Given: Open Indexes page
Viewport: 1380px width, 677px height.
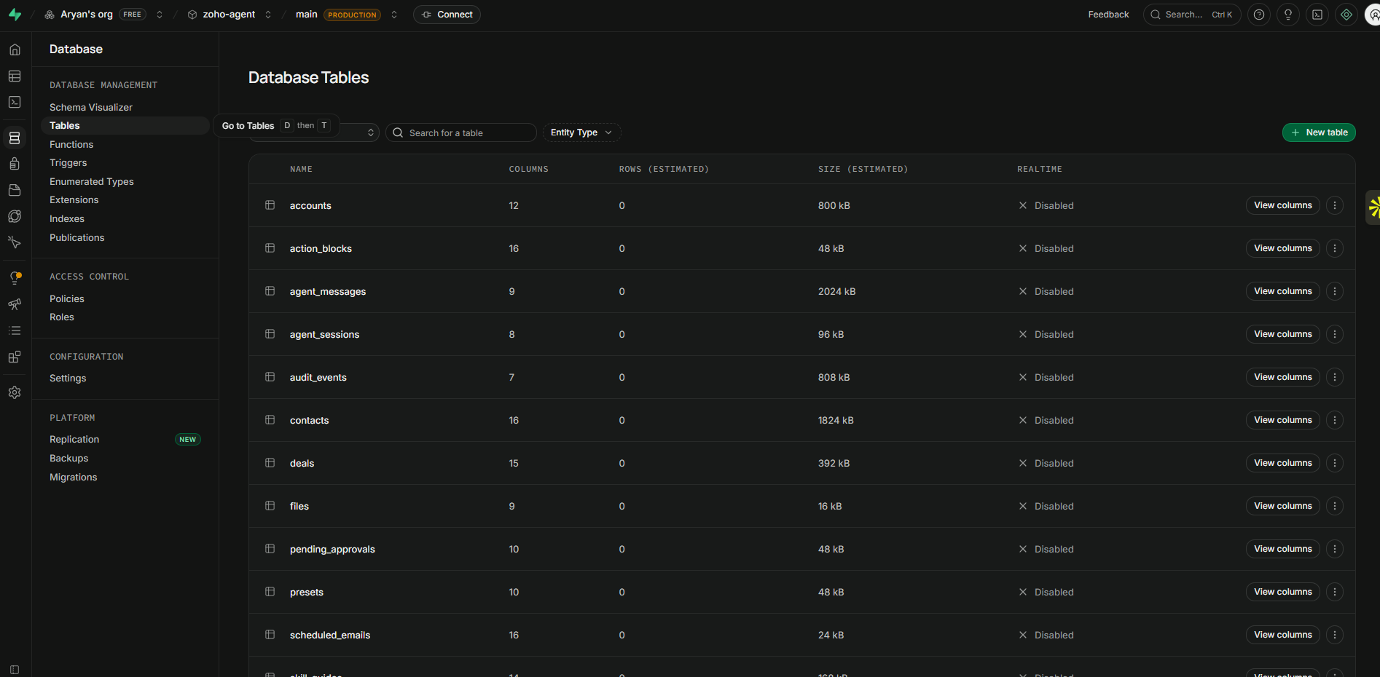Looking at the screenshot, I should 67,219.
